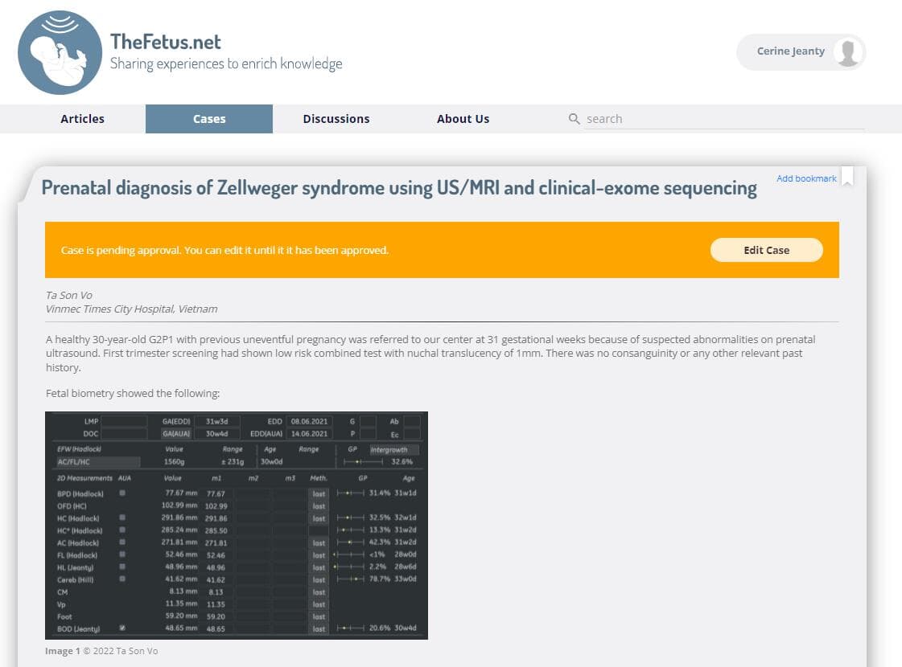This screenshot has width=902, height=667.
Task: Switch to the Discussions tab
Action: (x=336, y=119)
